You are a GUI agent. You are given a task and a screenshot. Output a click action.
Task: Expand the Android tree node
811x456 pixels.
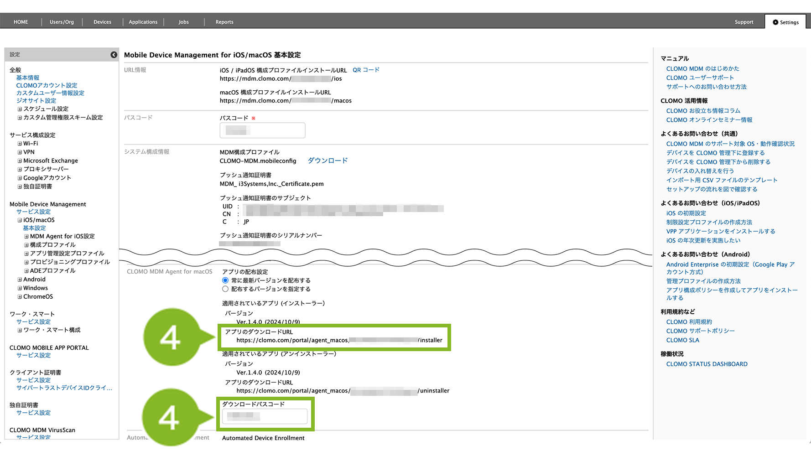pyautogui.click(x=20, y=280)
